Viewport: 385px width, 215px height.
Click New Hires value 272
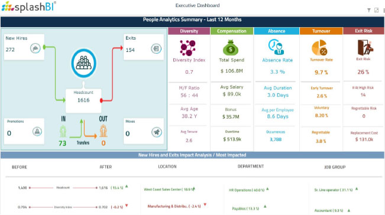coord(10,50)
